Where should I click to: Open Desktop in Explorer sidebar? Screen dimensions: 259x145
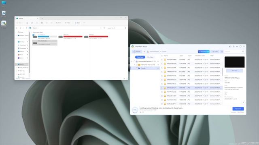coord(21,42)
